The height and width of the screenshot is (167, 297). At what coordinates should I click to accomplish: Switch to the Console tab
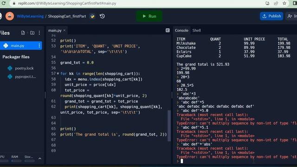coord(181,31)
